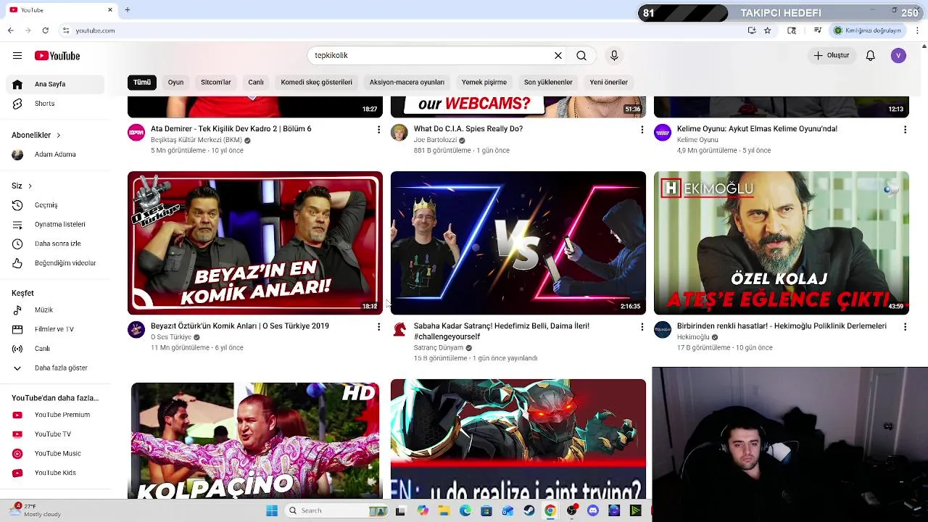Open a new Chrome tab
928x522 pixels.
point(127,9)
